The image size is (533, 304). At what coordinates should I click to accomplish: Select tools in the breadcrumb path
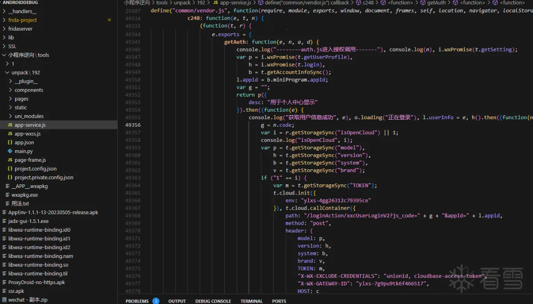pyautogui.click(x=162, y=2)
